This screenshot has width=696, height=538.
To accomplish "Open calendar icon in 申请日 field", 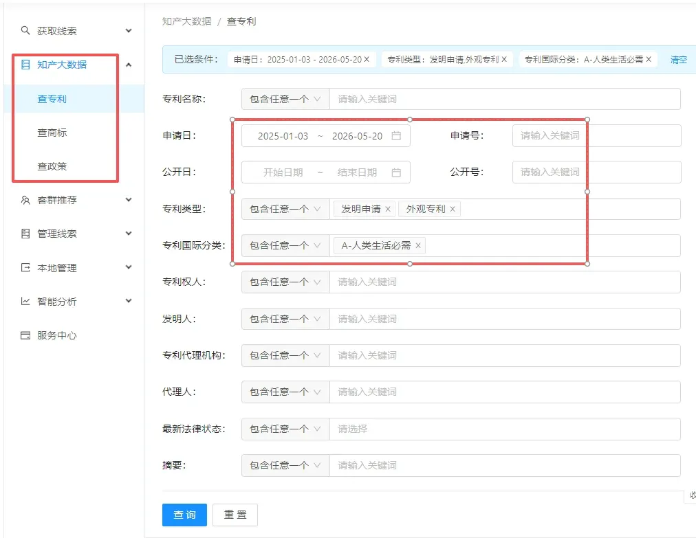I will click(x=396, y=136).
